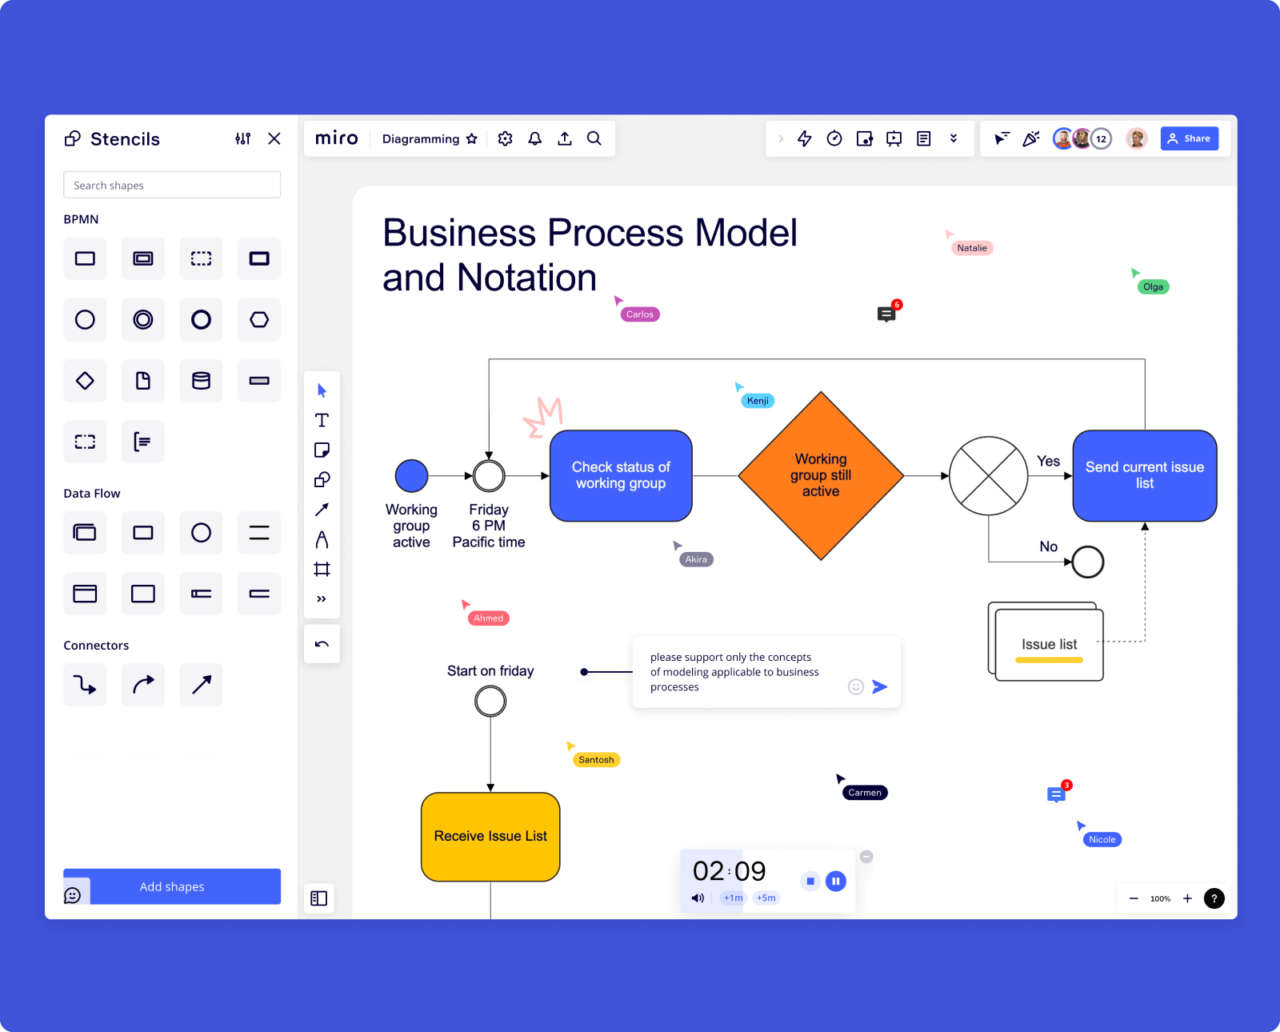Viewport: 1280px width, 1032px height.
Task: Open the miro logo menu
Action: click(336, 138)
